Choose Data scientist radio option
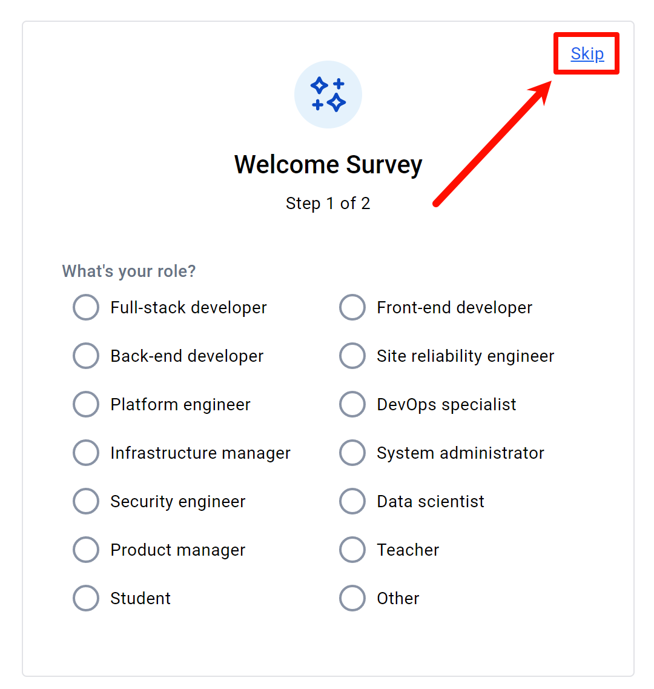Image resolution: width=654 pixels, height=689 pixels. pos(352,501)
